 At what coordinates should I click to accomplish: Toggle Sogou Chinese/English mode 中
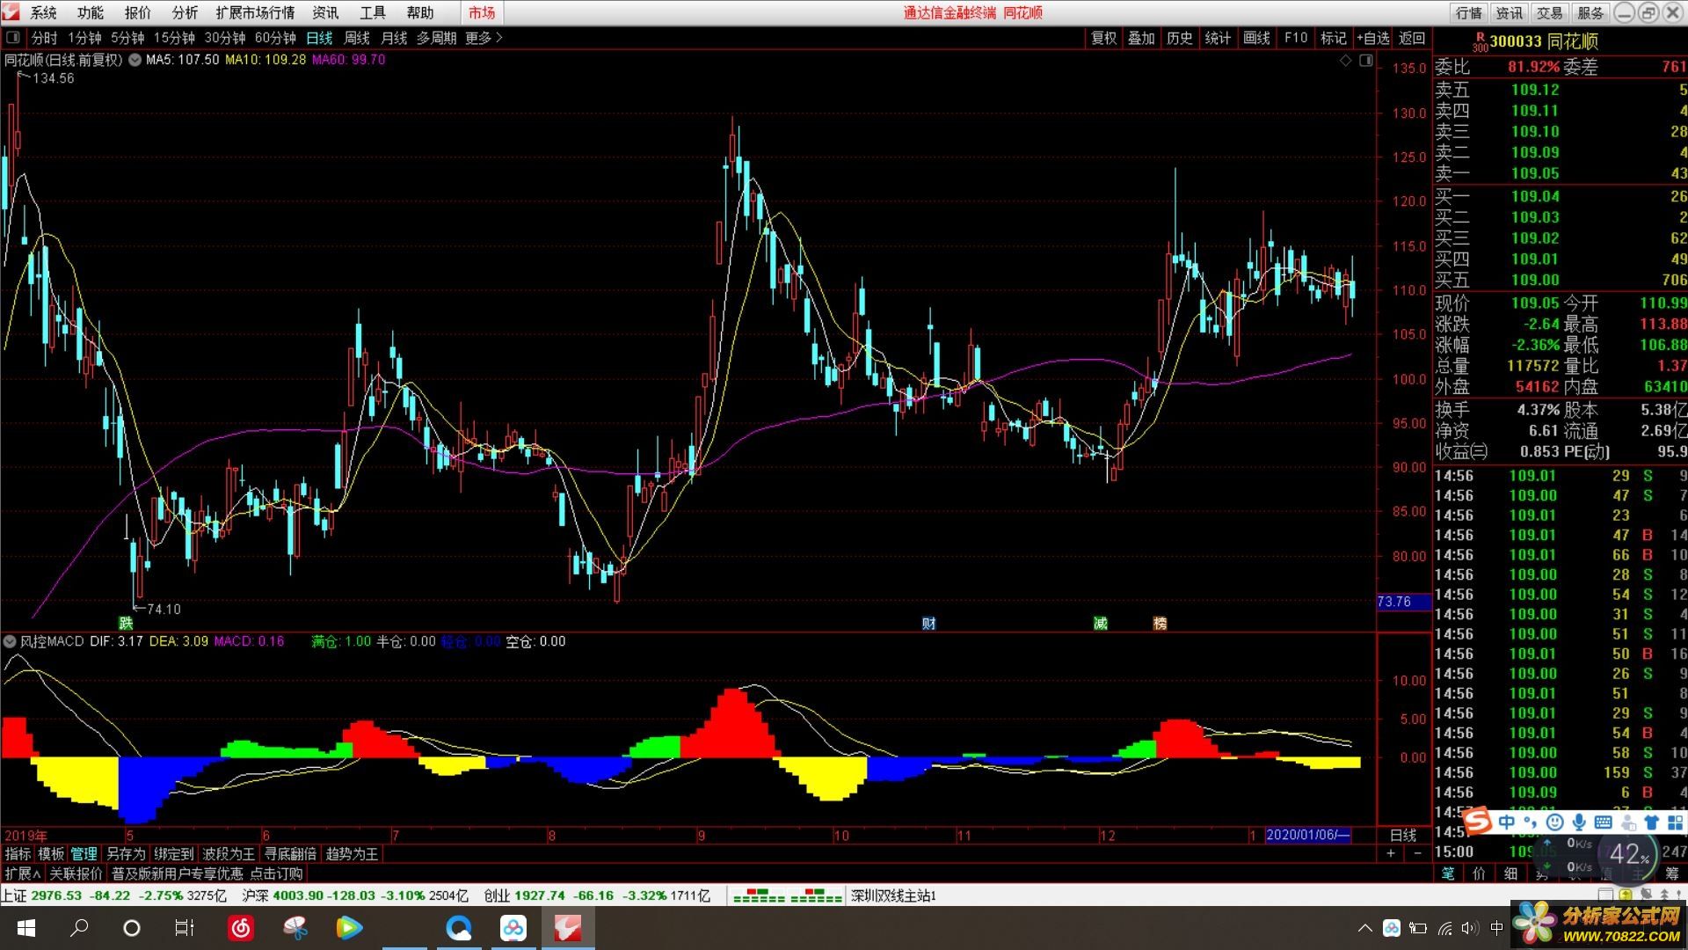pos(1507,822)
